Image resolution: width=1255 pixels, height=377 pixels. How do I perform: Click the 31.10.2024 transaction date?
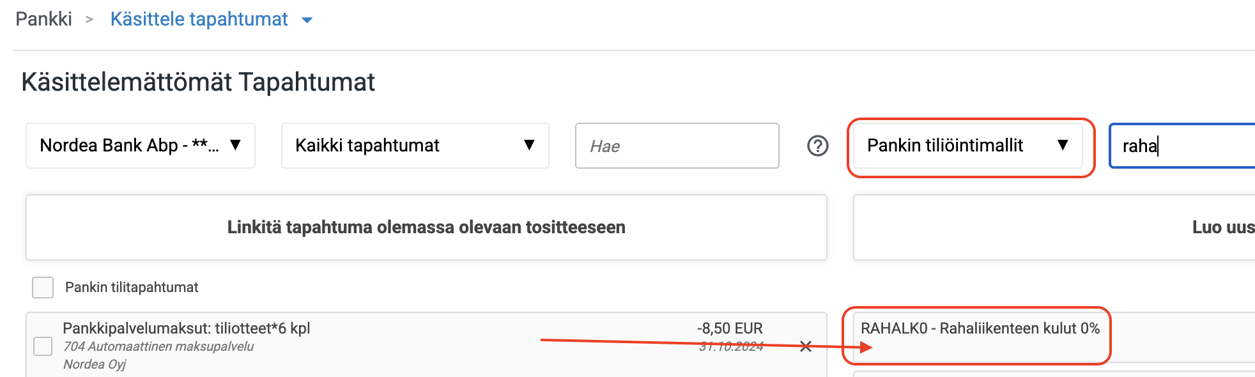tap(731, 346)
